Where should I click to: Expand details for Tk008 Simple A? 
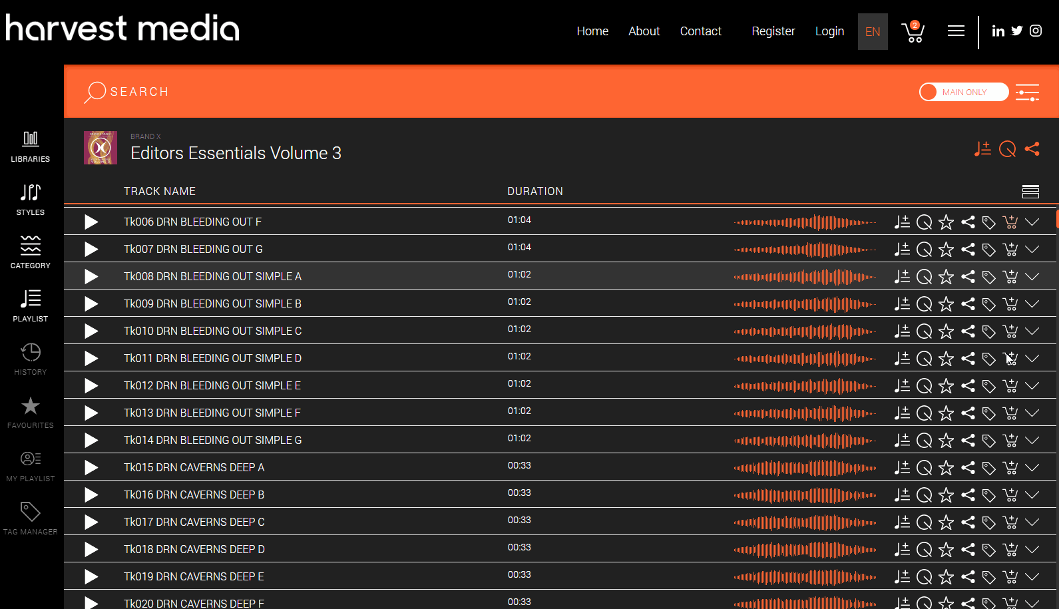pos(1032,277)
